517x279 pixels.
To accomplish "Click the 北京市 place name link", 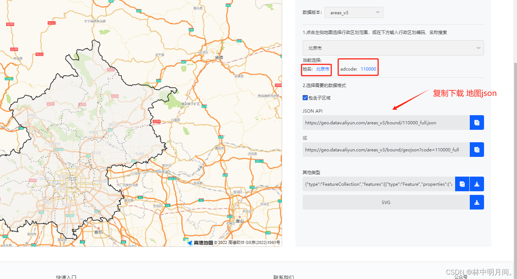I will click(x=322, y=69).
